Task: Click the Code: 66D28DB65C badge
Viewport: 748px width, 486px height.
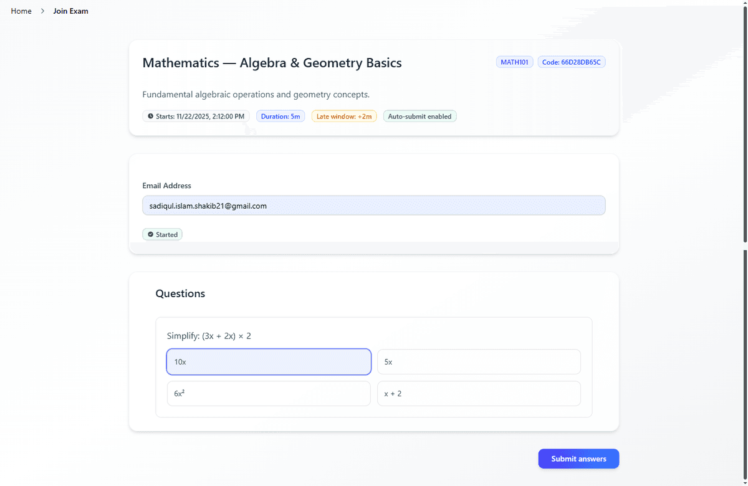Action: [572, 62]
